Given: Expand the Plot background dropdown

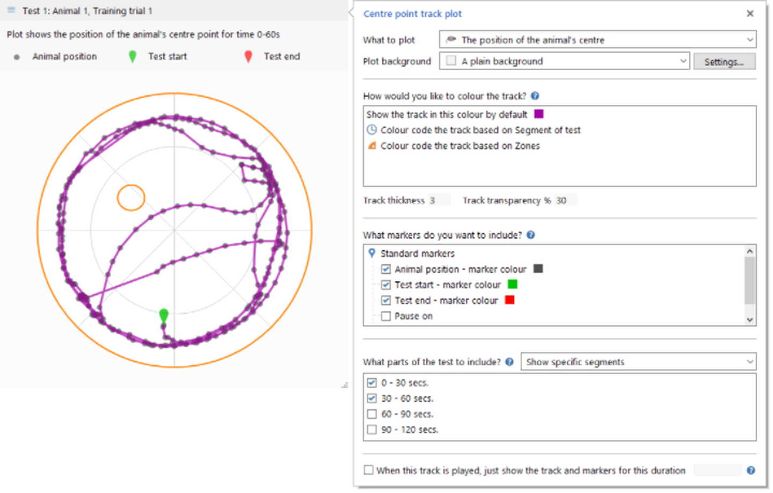Looking at the screenshot, I should click(564, 61).
